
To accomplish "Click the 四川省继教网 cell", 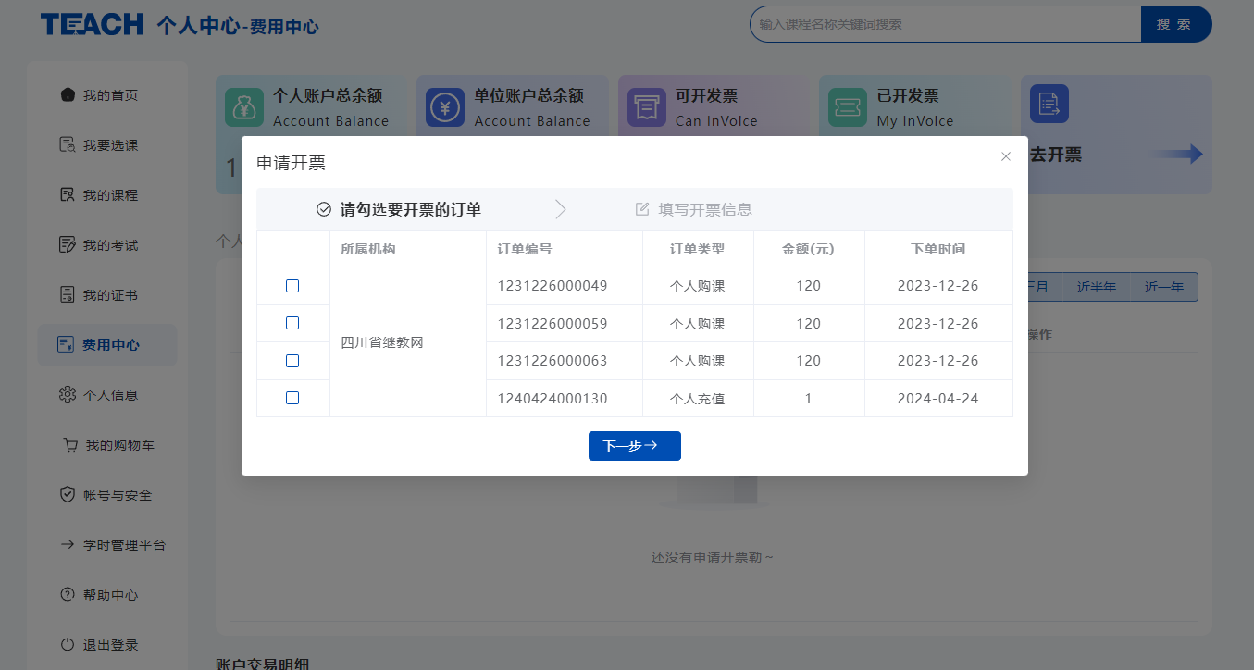I will click(x=408, y=342).
